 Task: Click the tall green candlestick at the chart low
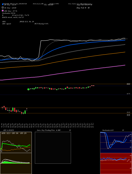click(x=25, y=112)
